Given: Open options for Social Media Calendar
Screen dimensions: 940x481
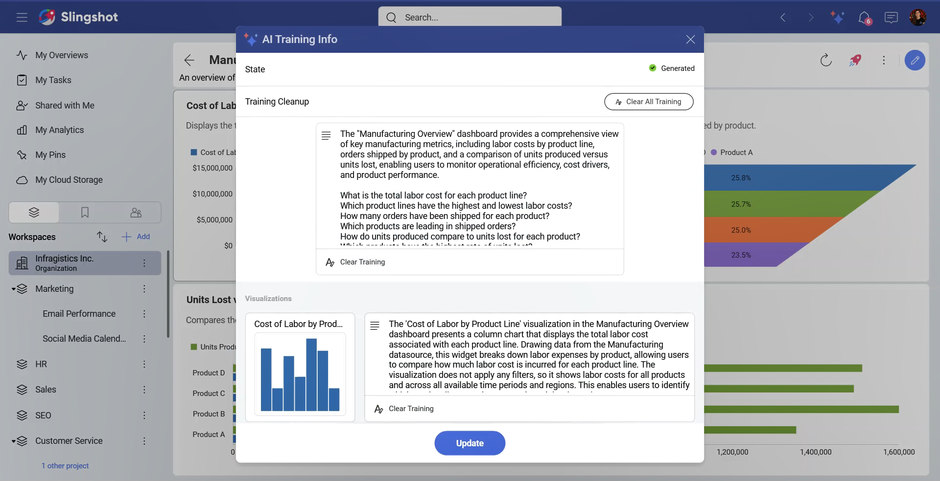Looking at the screenshot, I should point(144,339).
